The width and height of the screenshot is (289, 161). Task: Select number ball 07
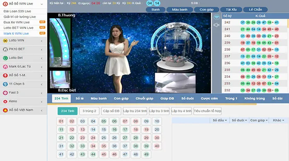point(125,121)
